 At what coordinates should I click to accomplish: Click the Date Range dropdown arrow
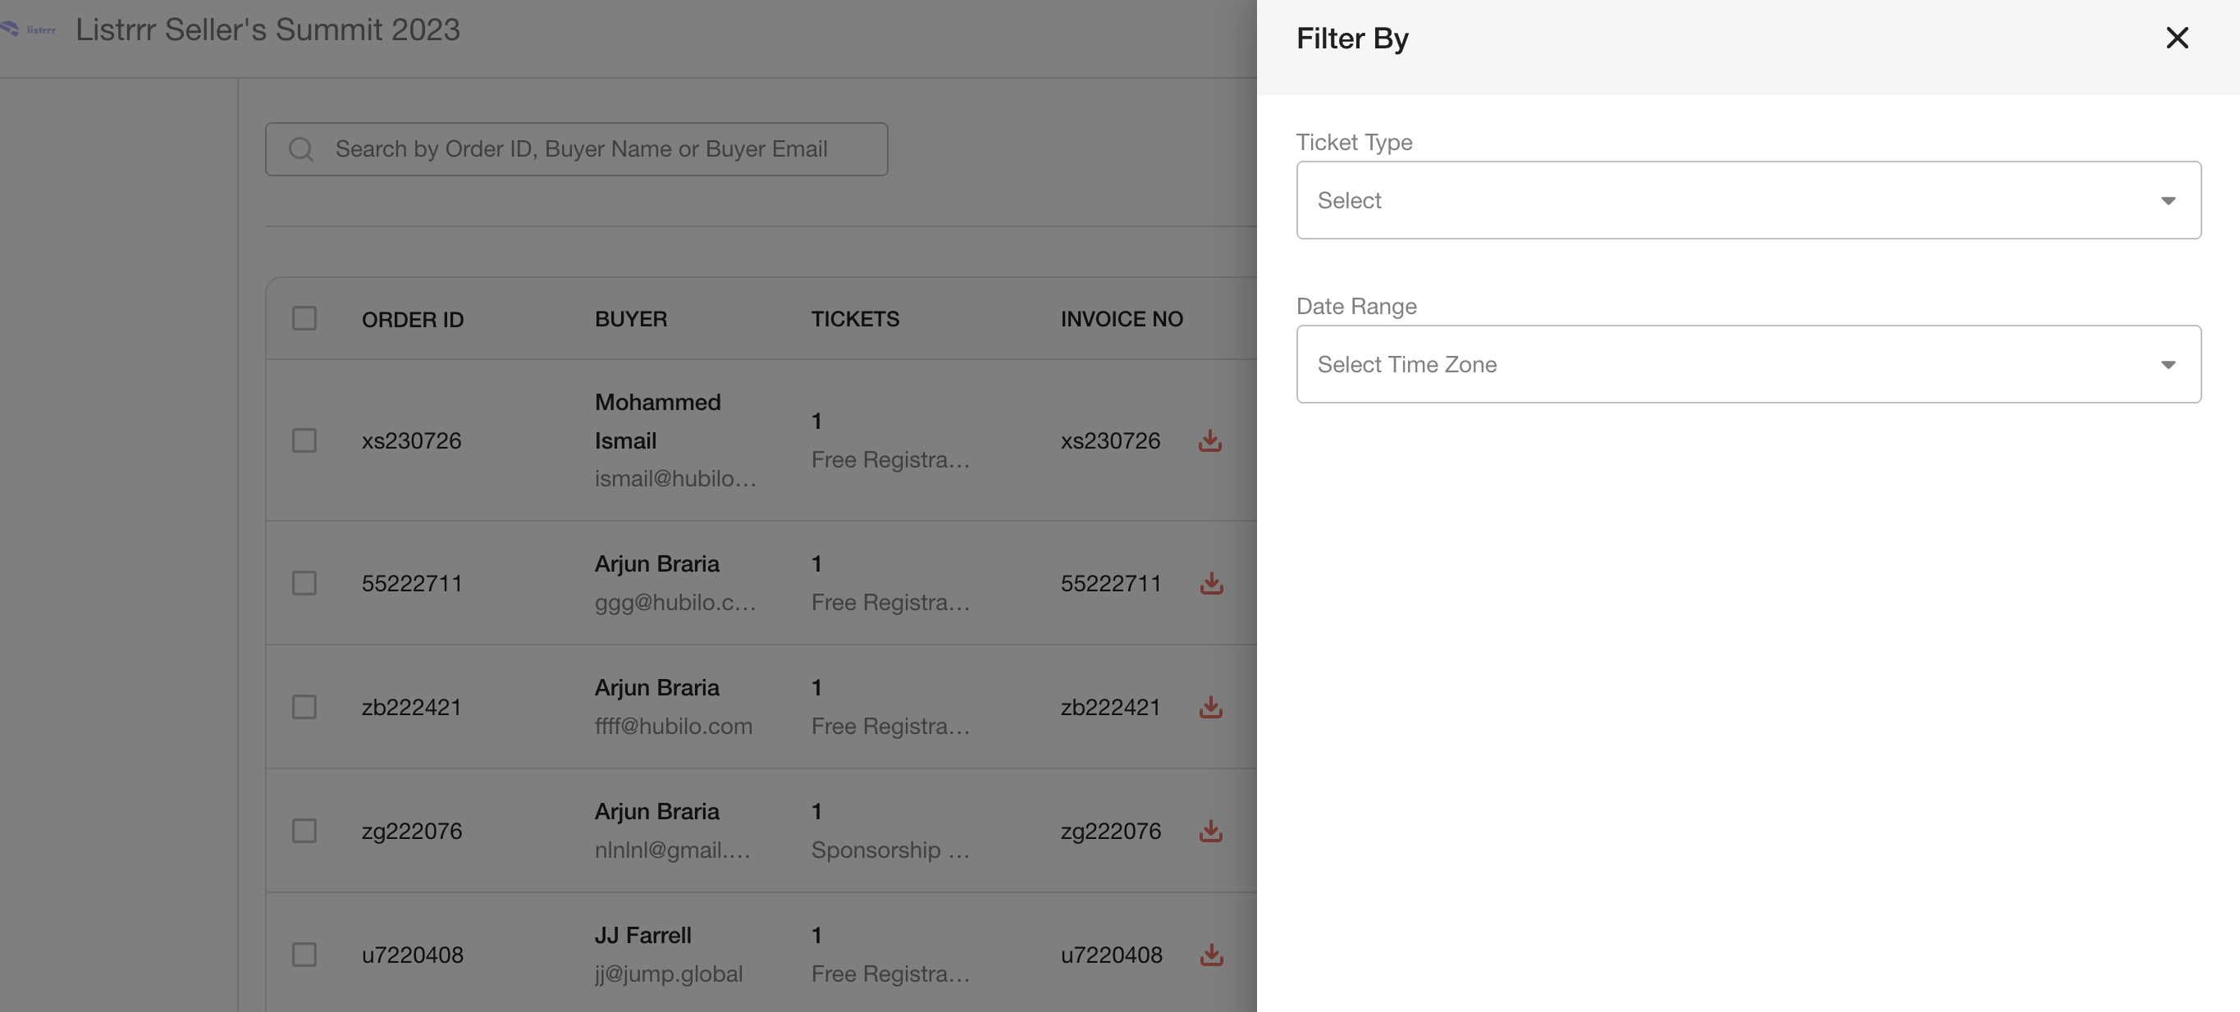[x=2168, y=365]
